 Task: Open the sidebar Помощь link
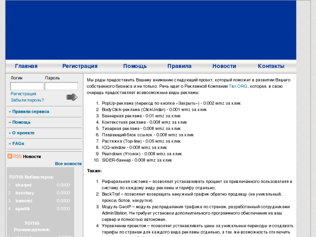click(x=21, y=122)
